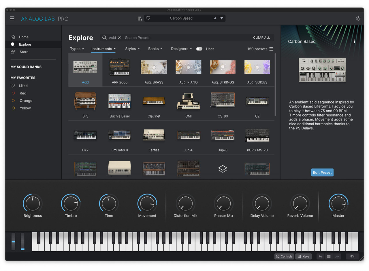Click the undo arrow in the status bar
Viewport: 369px width, 271px height.
coord(320,256)
